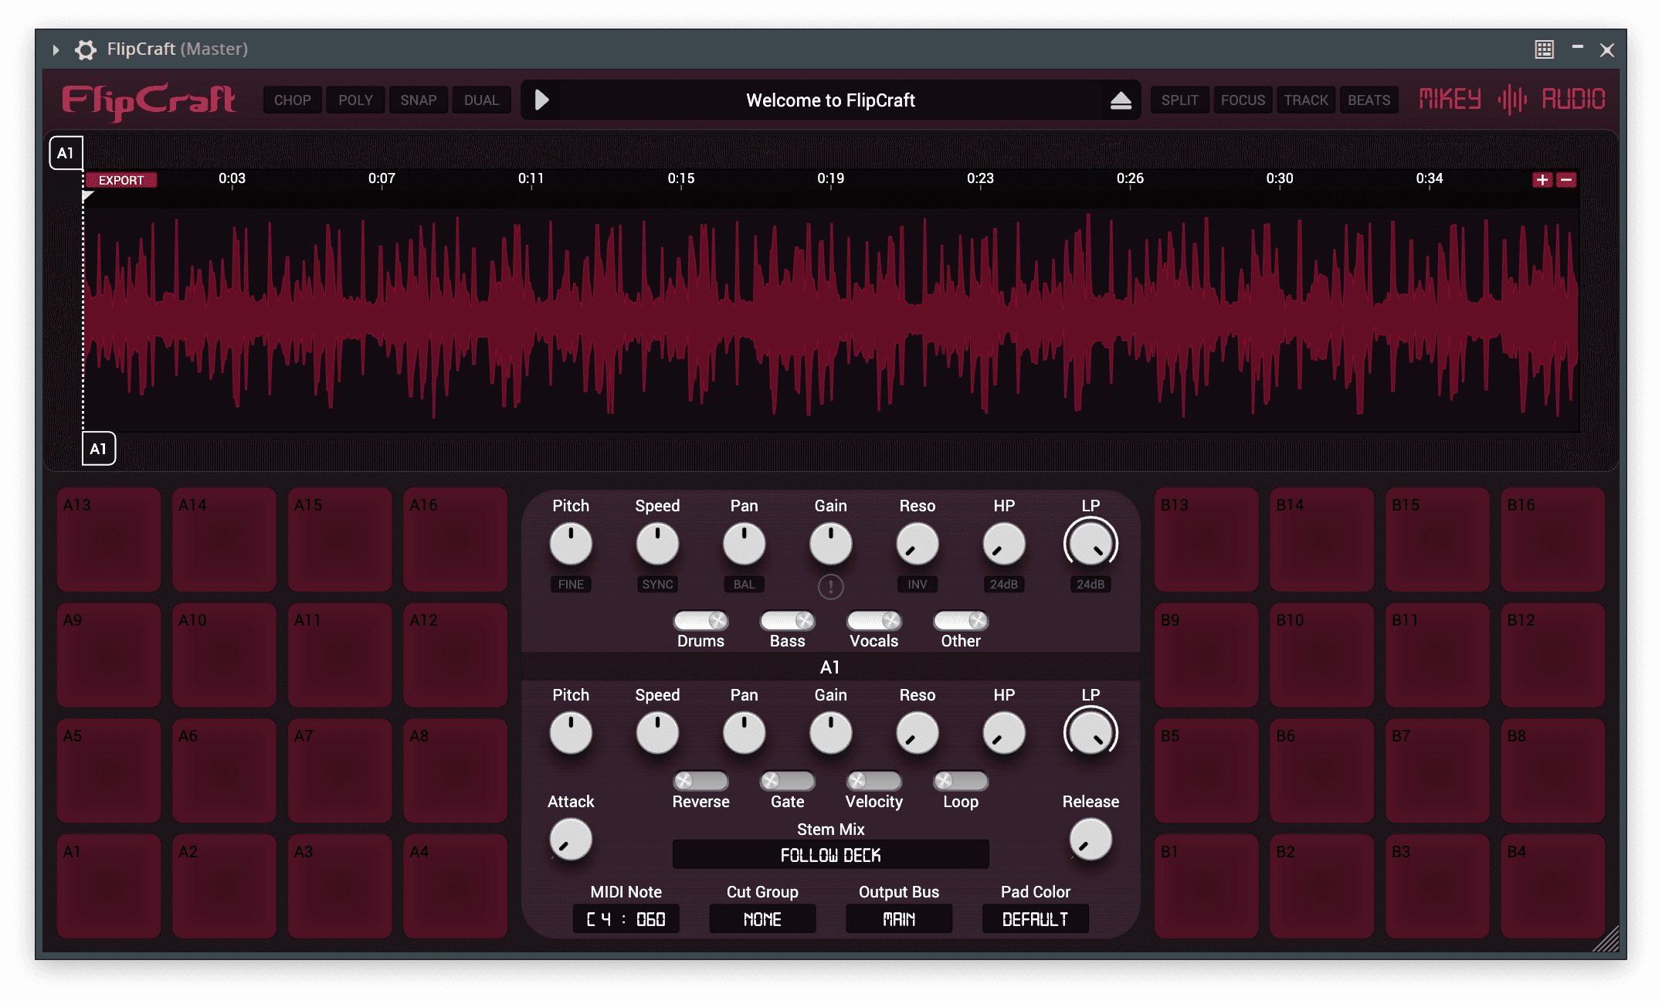
Task: Click the master Pitch knob
Action: (x=571, y=544)
